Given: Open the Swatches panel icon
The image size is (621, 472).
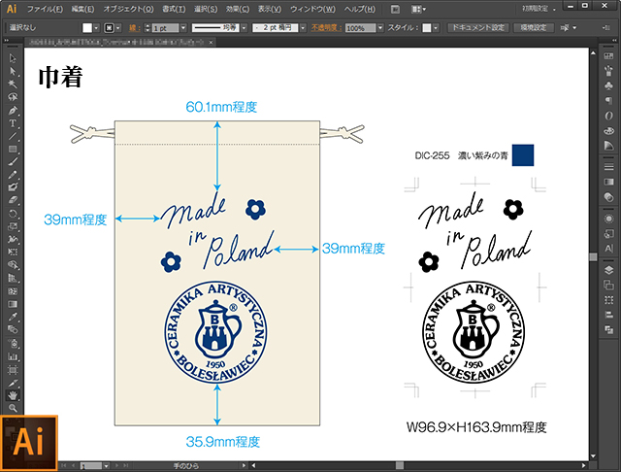Looking at the screenshot, I should coord(608,56).
